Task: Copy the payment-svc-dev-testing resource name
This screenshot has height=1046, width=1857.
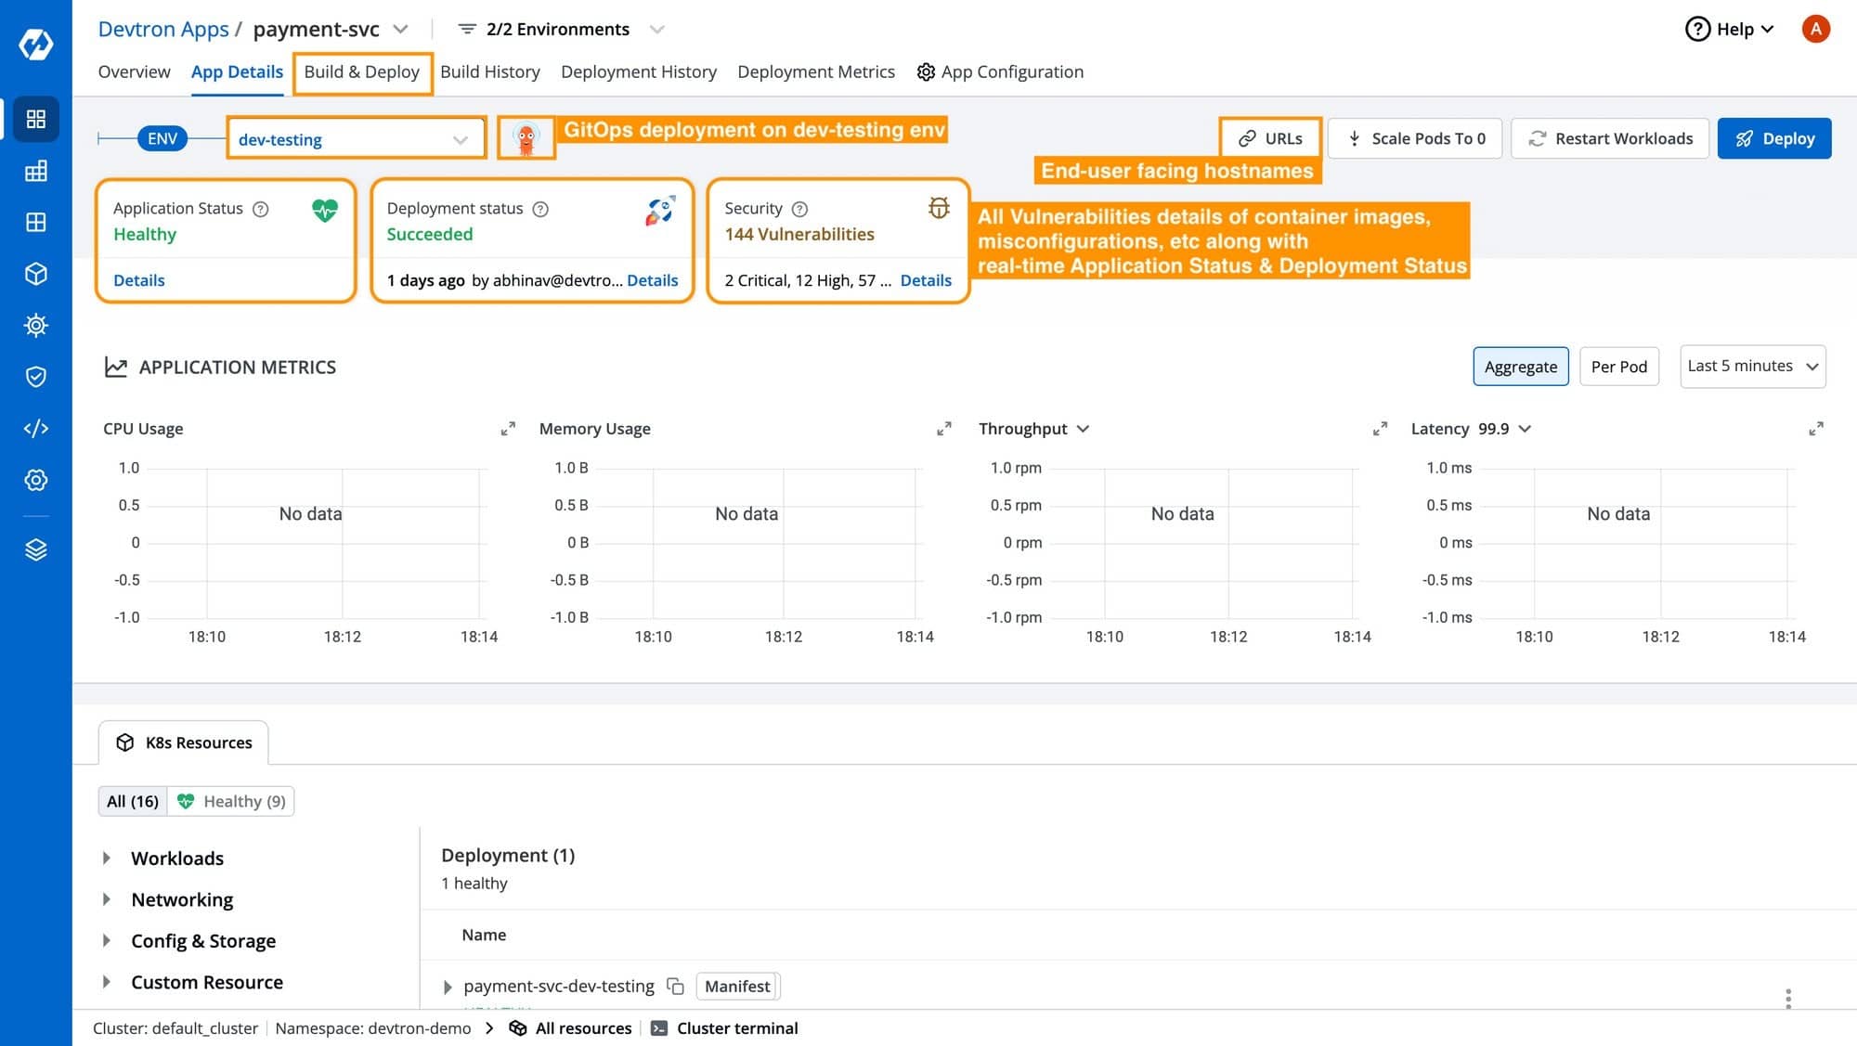Action: pyautogui.click(x=675, y=986)
